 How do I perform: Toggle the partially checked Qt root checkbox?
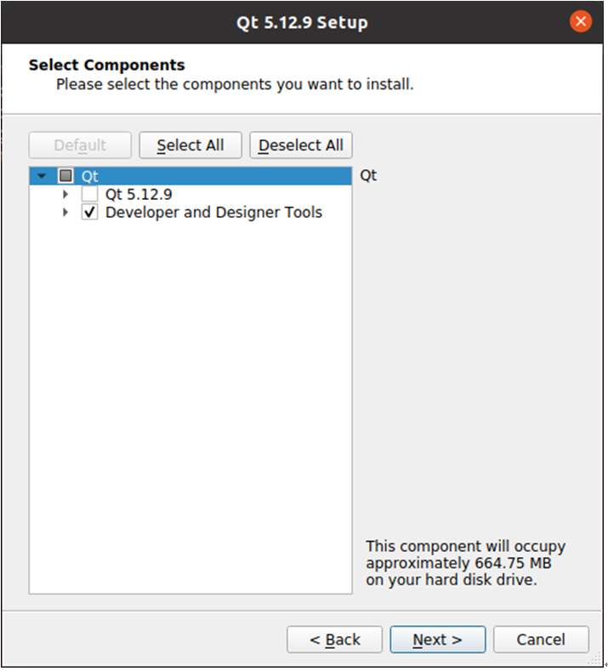point(65,175)
